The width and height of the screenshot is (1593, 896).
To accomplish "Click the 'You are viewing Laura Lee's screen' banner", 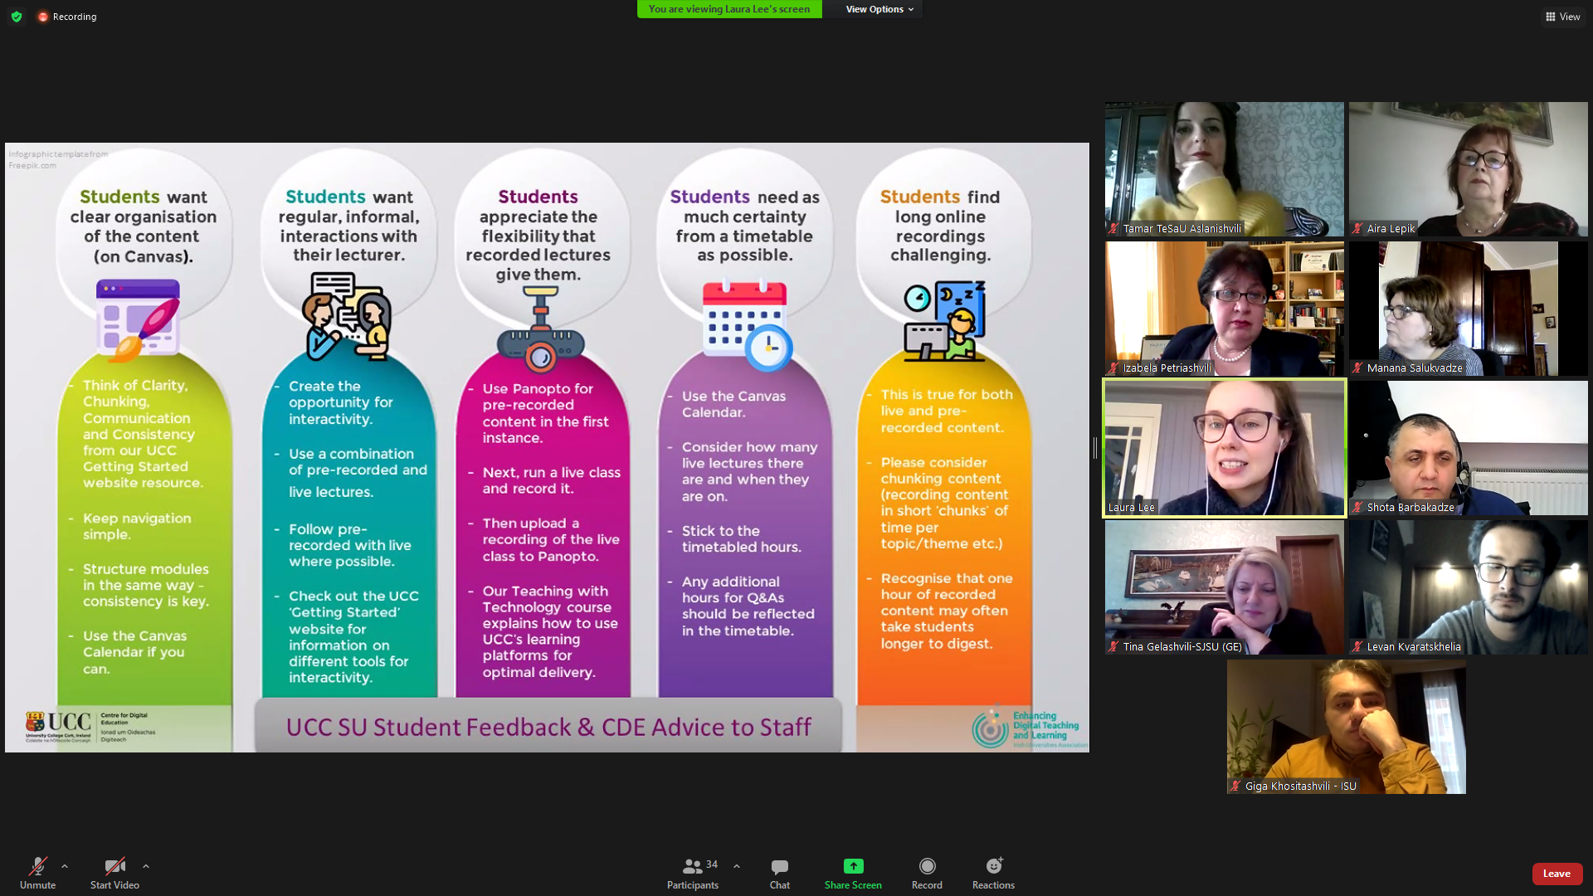I will pos(728,9).
